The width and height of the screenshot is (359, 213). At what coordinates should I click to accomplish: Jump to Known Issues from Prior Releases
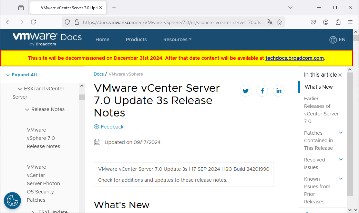point(317,190)
